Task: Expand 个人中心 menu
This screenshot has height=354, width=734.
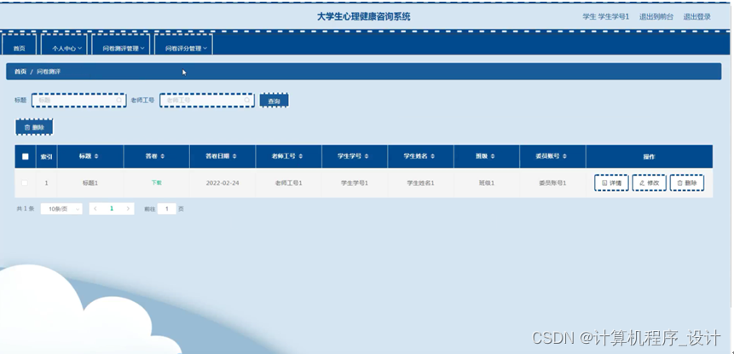Action: click(64, 46)
